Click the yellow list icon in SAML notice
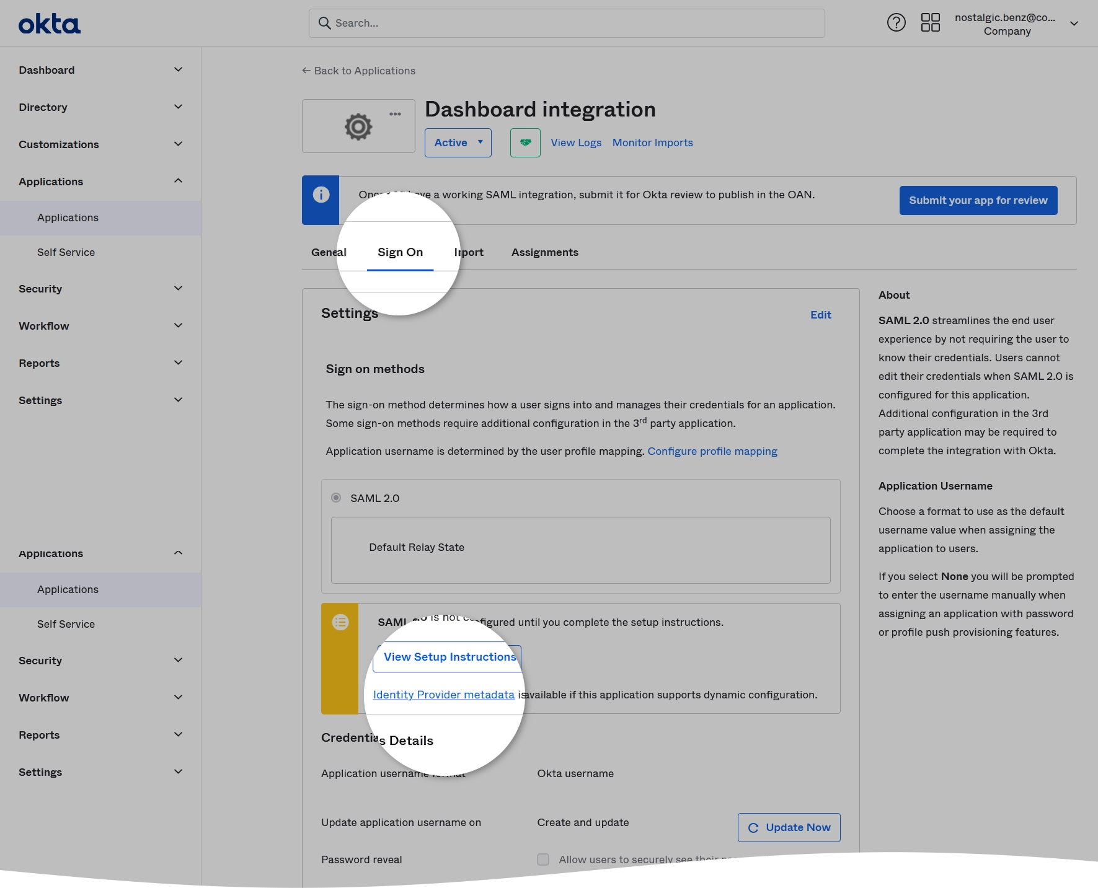The width and height of the screenshot is (1098, 888). [340, 622]
